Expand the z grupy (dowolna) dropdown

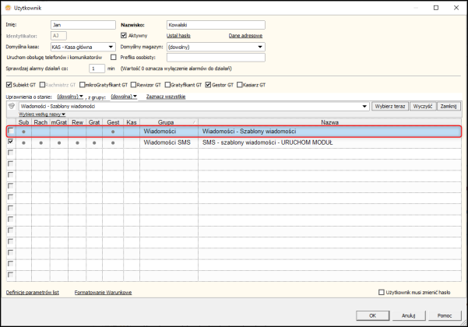124,97
